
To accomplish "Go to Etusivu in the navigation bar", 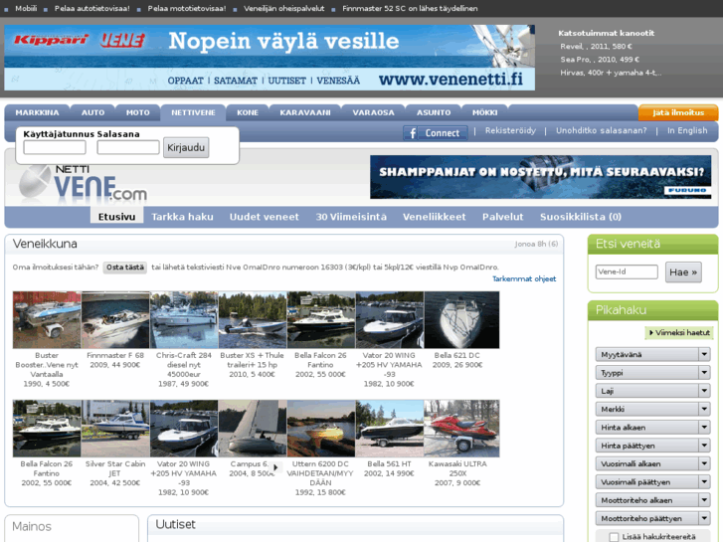I will tap(116, 217).
